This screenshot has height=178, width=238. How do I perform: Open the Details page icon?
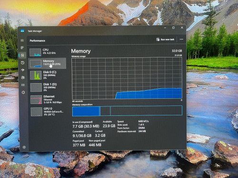coord(23,85)
